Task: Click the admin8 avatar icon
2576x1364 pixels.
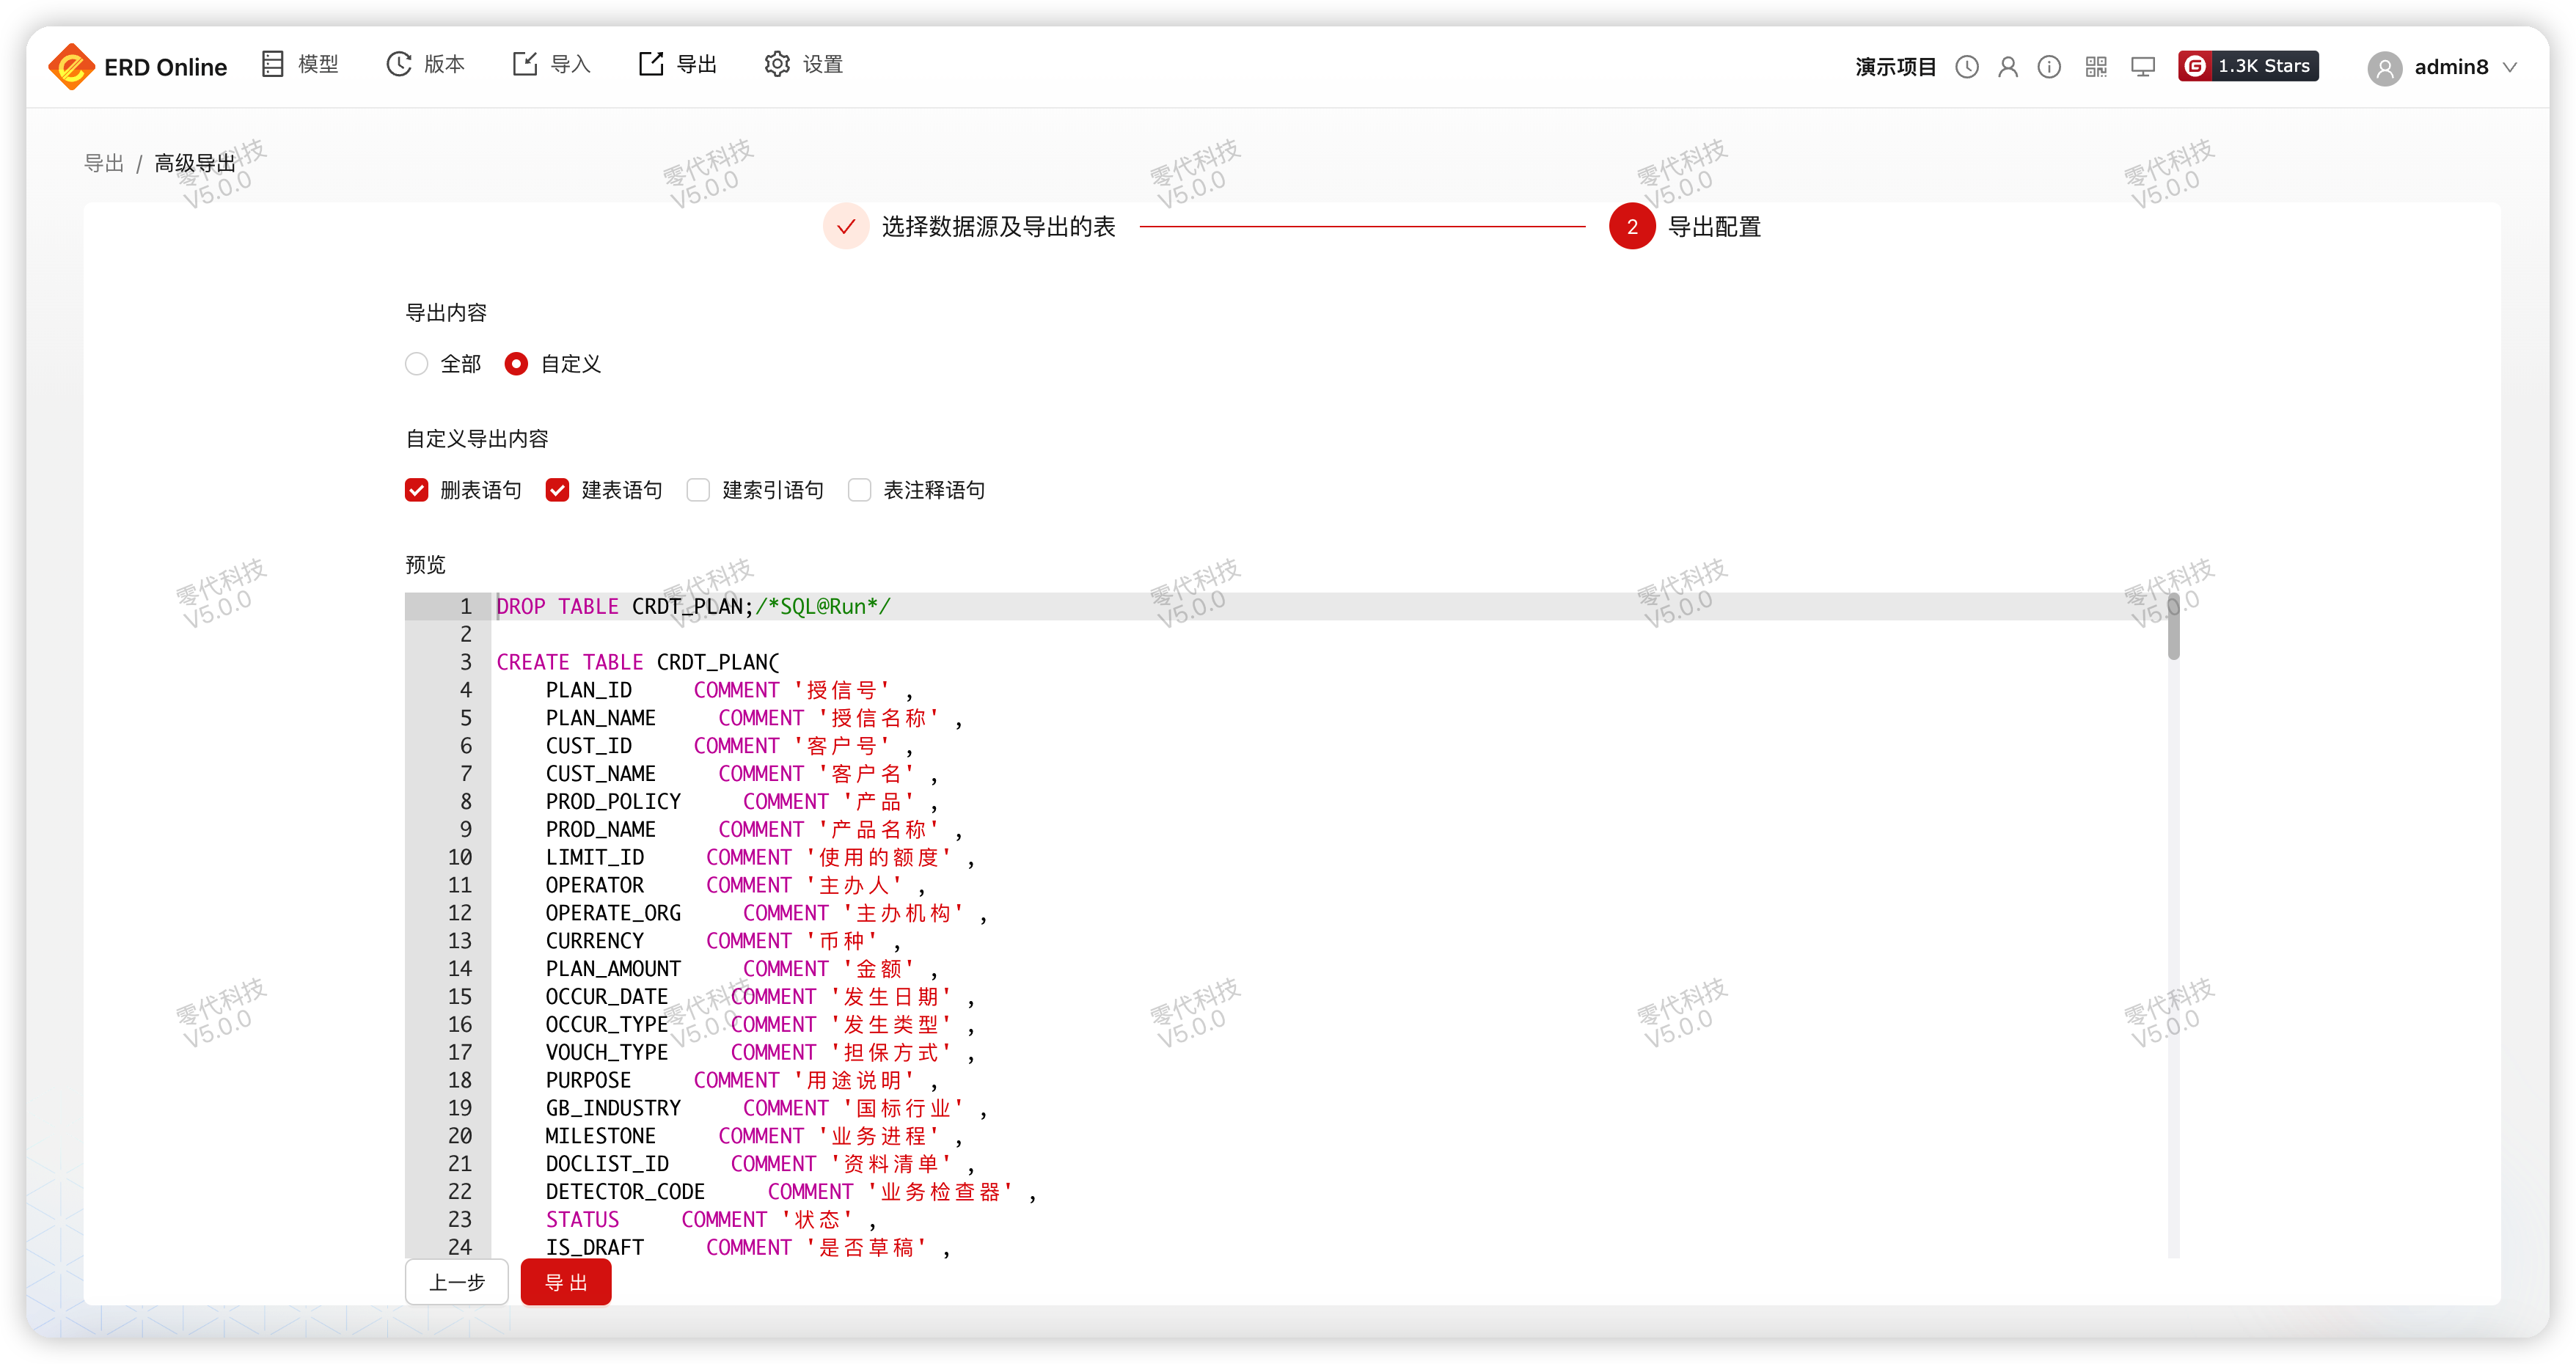Action: click(x=2384, y=68)
